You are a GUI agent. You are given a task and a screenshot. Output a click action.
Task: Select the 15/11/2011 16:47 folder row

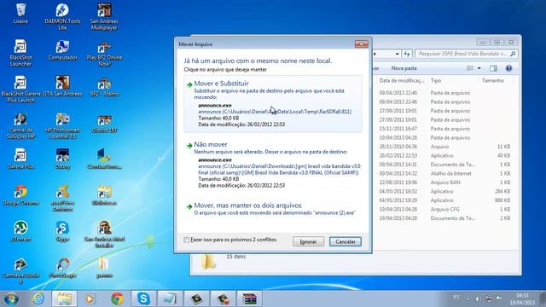(444, 129)
